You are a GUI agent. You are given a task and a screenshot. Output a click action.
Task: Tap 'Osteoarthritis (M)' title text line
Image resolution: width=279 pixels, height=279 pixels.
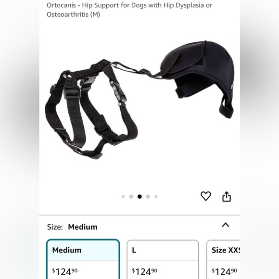coord(73,14)
